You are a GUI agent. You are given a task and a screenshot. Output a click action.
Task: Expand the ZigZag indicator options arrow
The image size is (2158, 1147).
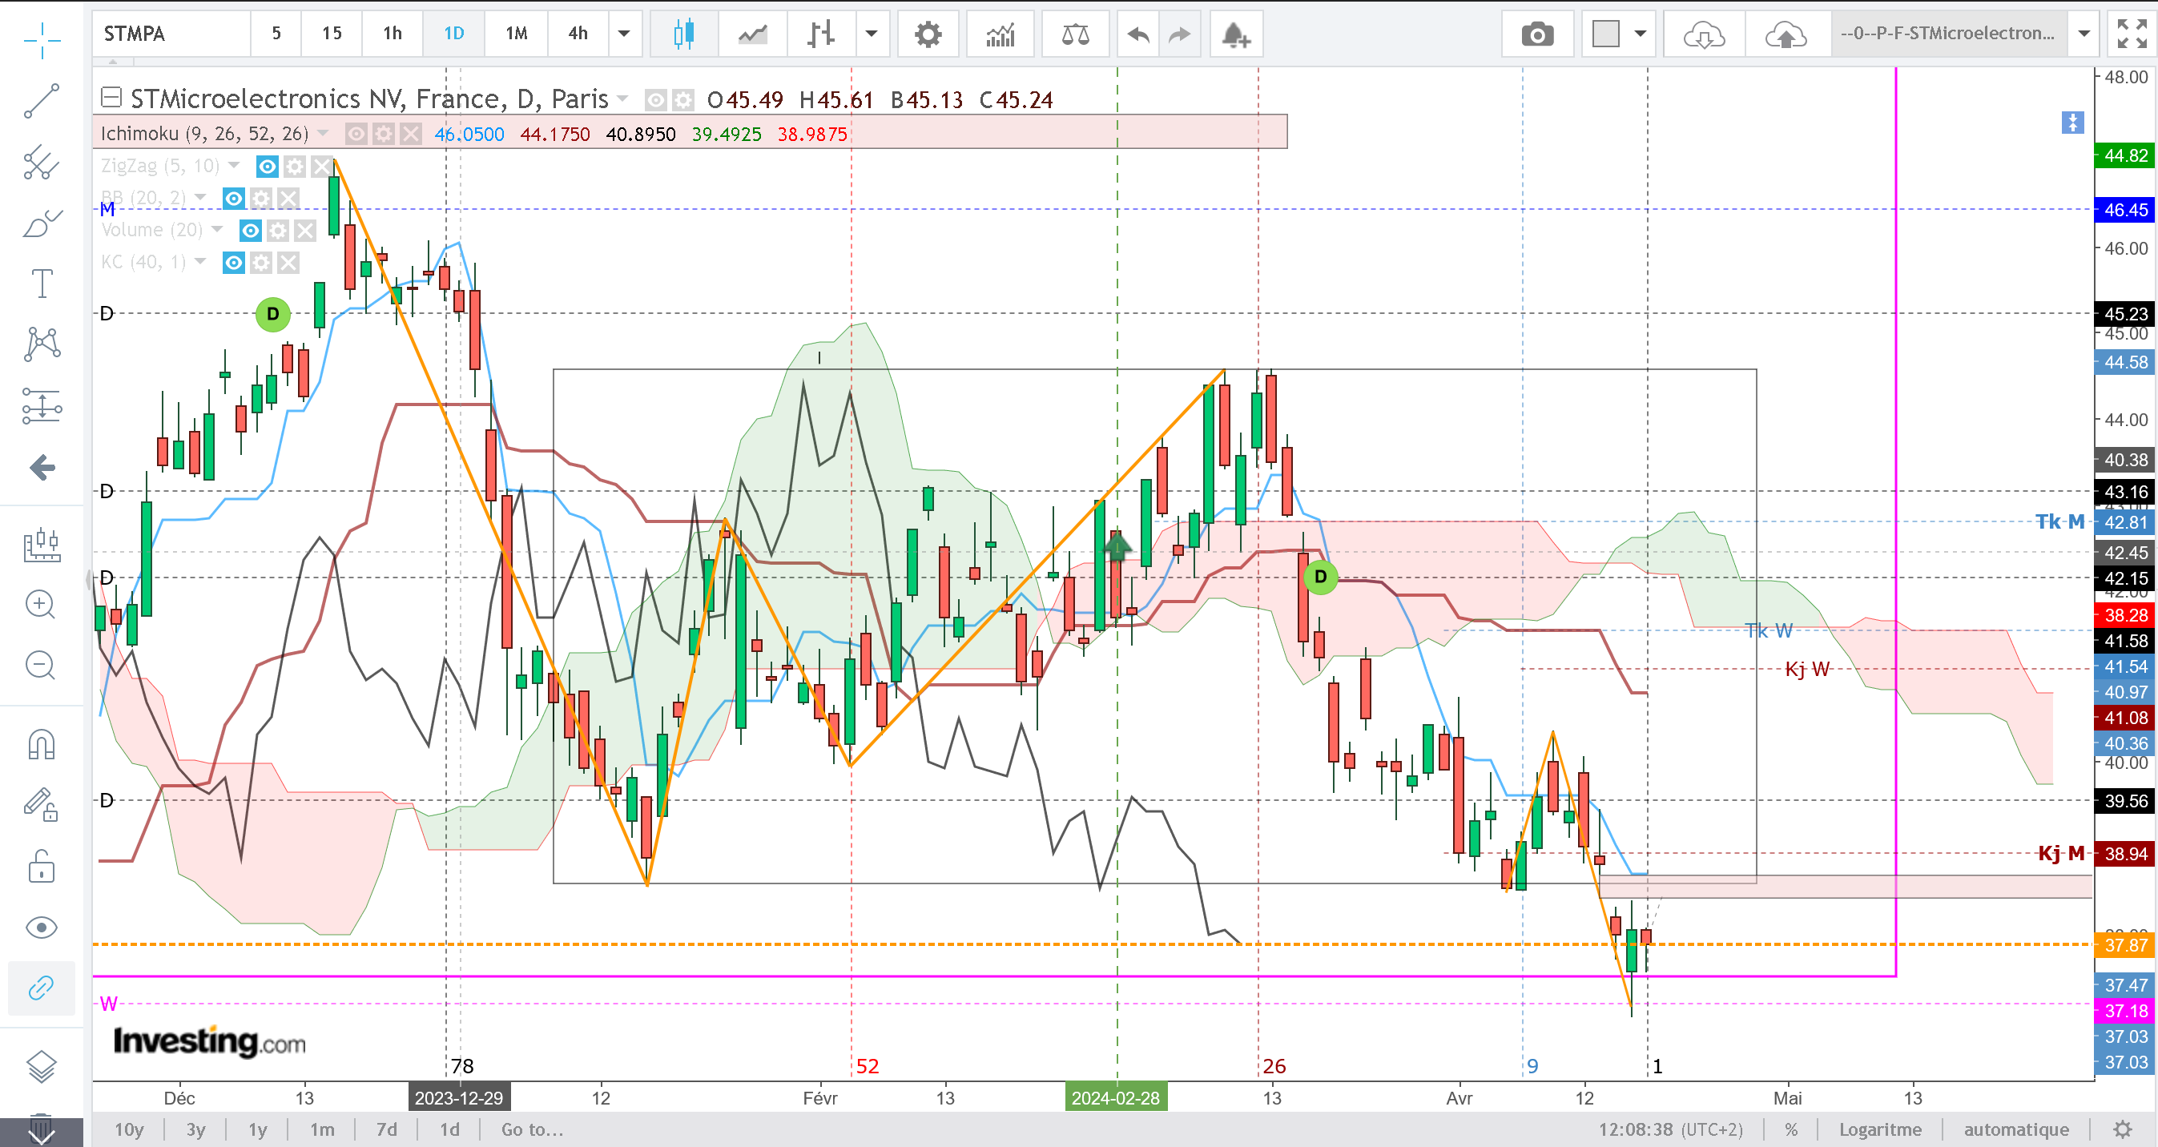[x=235, y=165]
